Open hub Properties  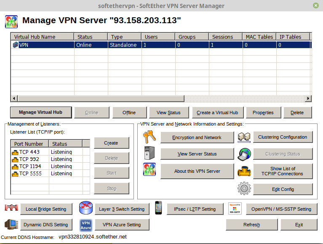coord(264,113)
